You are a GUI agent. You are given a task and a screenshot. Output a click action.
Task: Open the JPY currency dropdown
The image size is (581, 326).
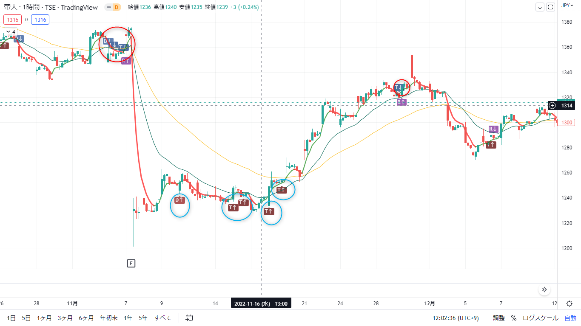(566, 5)
